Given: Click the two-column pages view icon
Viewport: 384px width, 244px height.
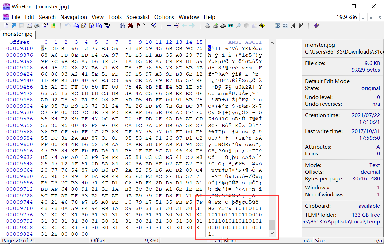Looking at the screenshot, I should click(x=285, y=26).
